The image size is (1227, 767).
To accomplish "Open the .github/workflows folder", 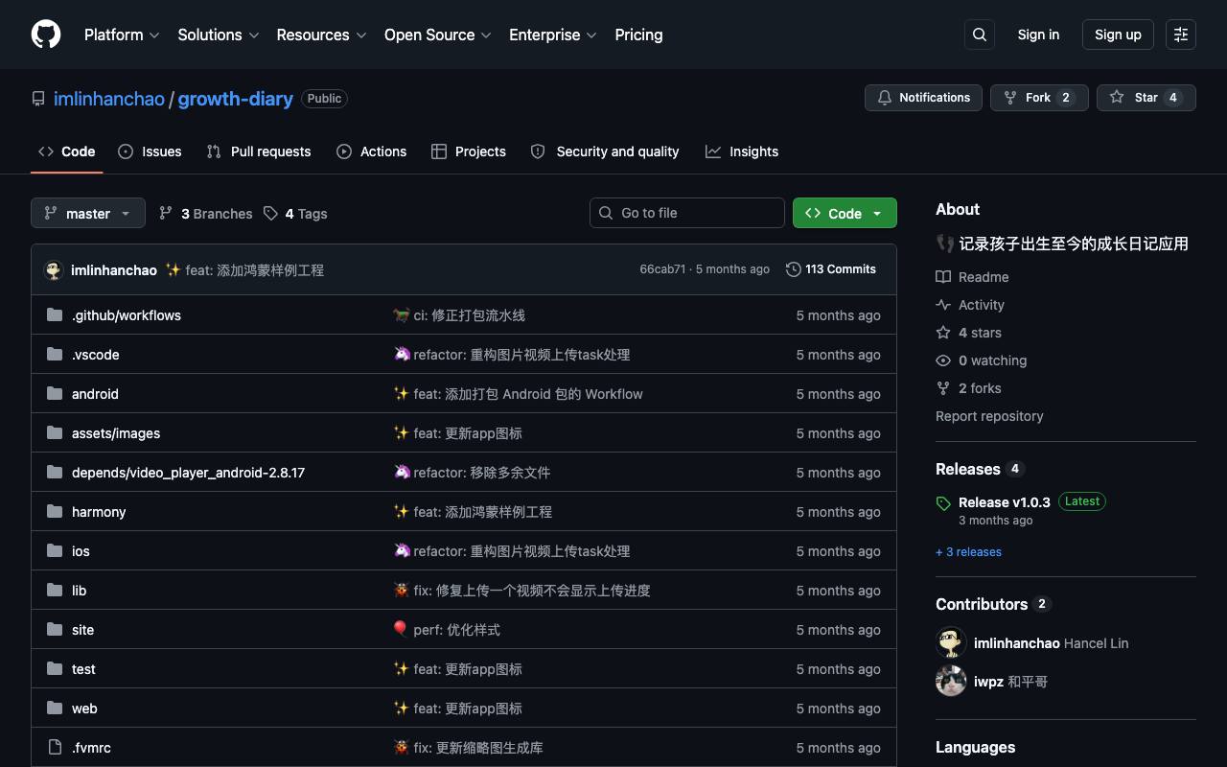I will coord(127,315).
